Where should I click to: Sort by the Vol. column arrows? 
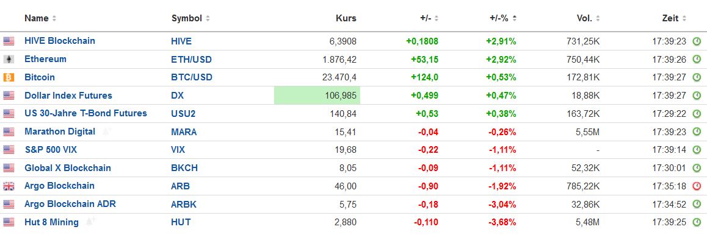[598, 18]
